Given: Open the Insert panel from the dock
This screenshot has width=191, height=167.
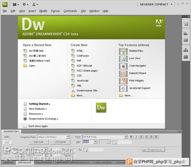Looking at the screenshot, I should [x=186, y=24].
